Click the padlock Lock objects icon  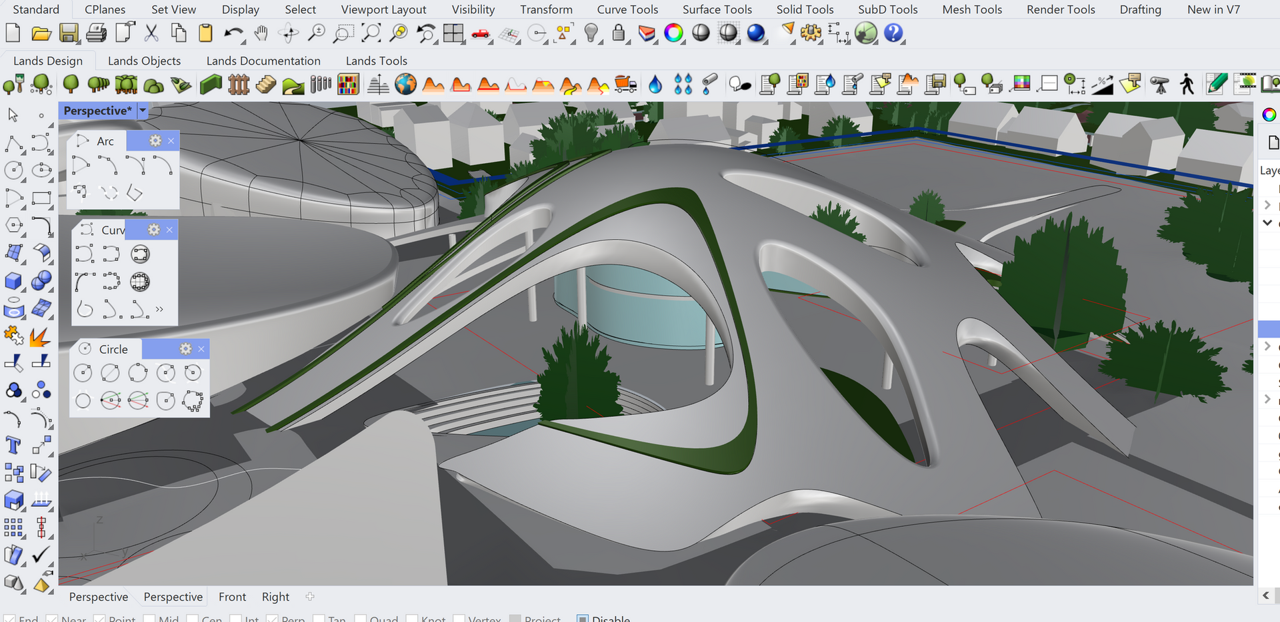pyautogui.click(x=619, y=33)
